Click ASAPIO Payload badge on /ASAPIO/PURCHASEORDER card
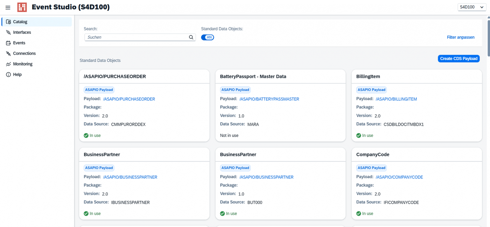Image resolution: width=490 pixels, height=227 pixels. [x=99, y=90]
